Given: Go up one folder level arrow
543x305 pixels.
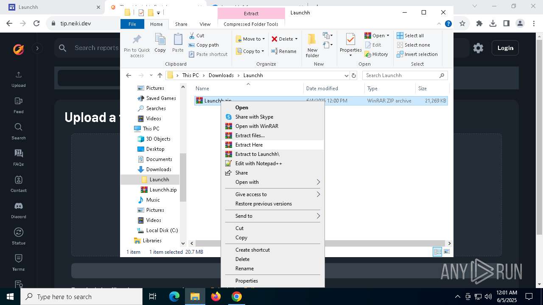Looking at the screenshot, I should point(160,75).
